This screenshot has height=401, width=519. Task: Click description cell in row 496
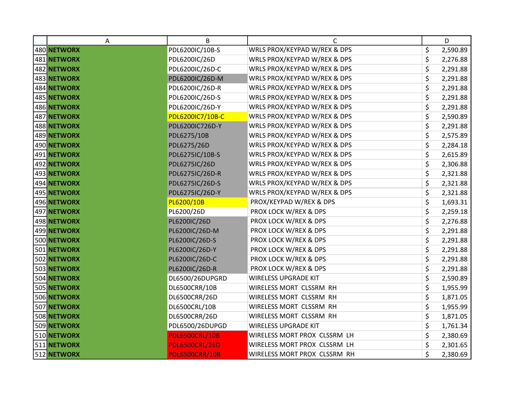(x=335, y=202)
